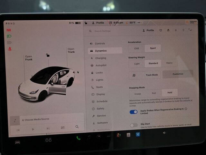Viewport: 206px width, 155px height.
Task: Skip to previous track
Action: click(18, 130)
